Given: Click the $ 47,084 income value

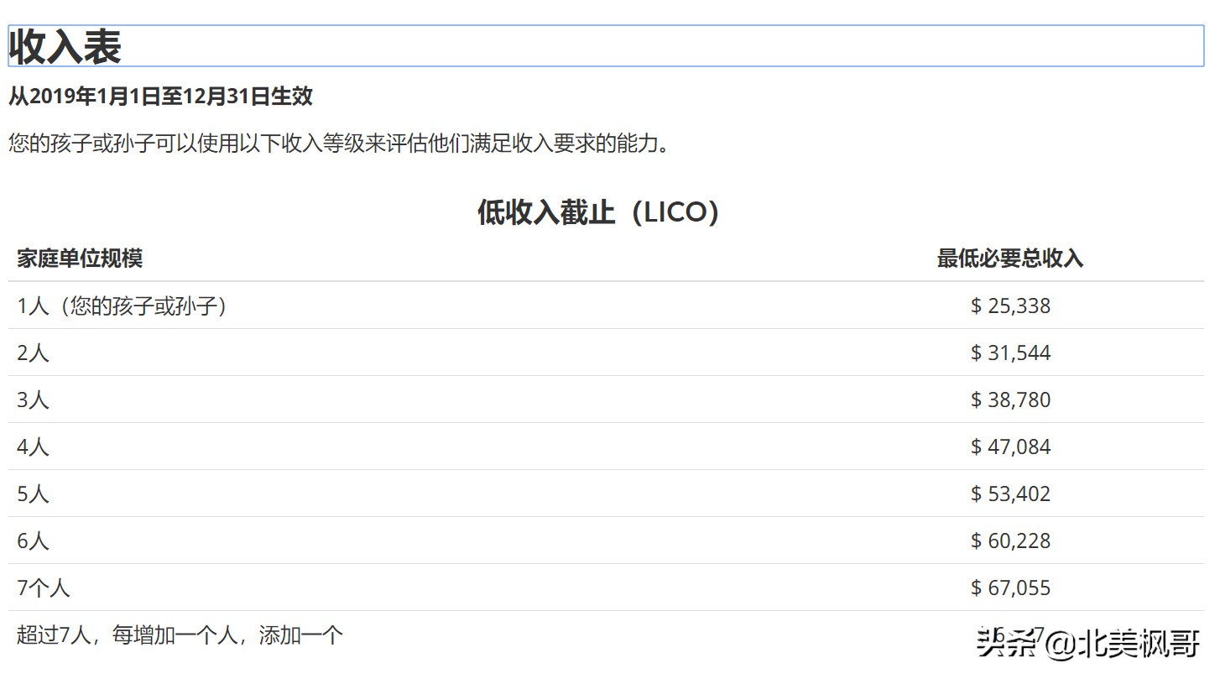Looking at the screenshot, I should click(x=1009, y=447).
